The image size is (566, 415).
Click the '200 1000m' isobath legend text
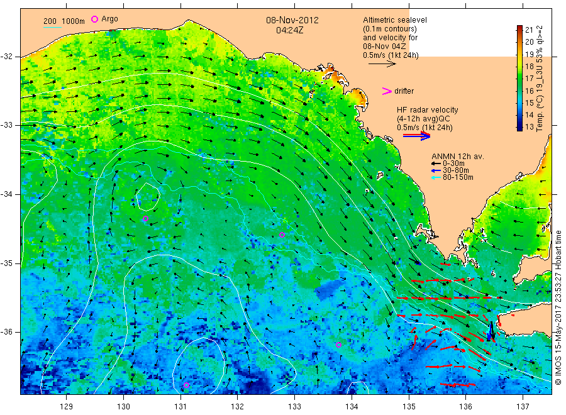[x=64, y=21]
